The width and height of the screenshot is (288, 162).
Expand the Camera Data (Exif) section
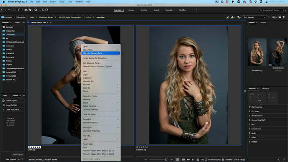(x=258, y=120)
